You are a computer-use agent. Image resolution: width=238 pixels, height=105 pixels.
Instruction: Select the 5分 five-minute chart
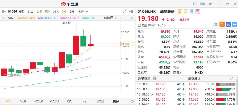[72, 12]
